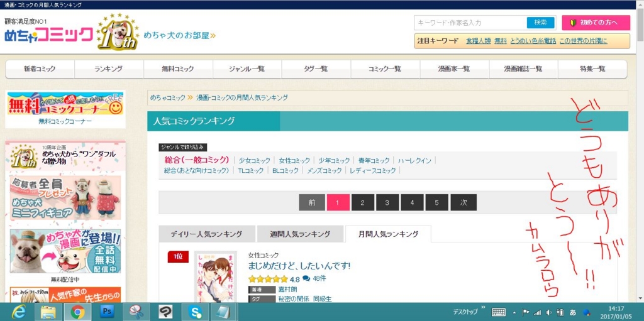Go to ranking page 2
Viewport: 644px width, 321px height.
click(363, 202)
